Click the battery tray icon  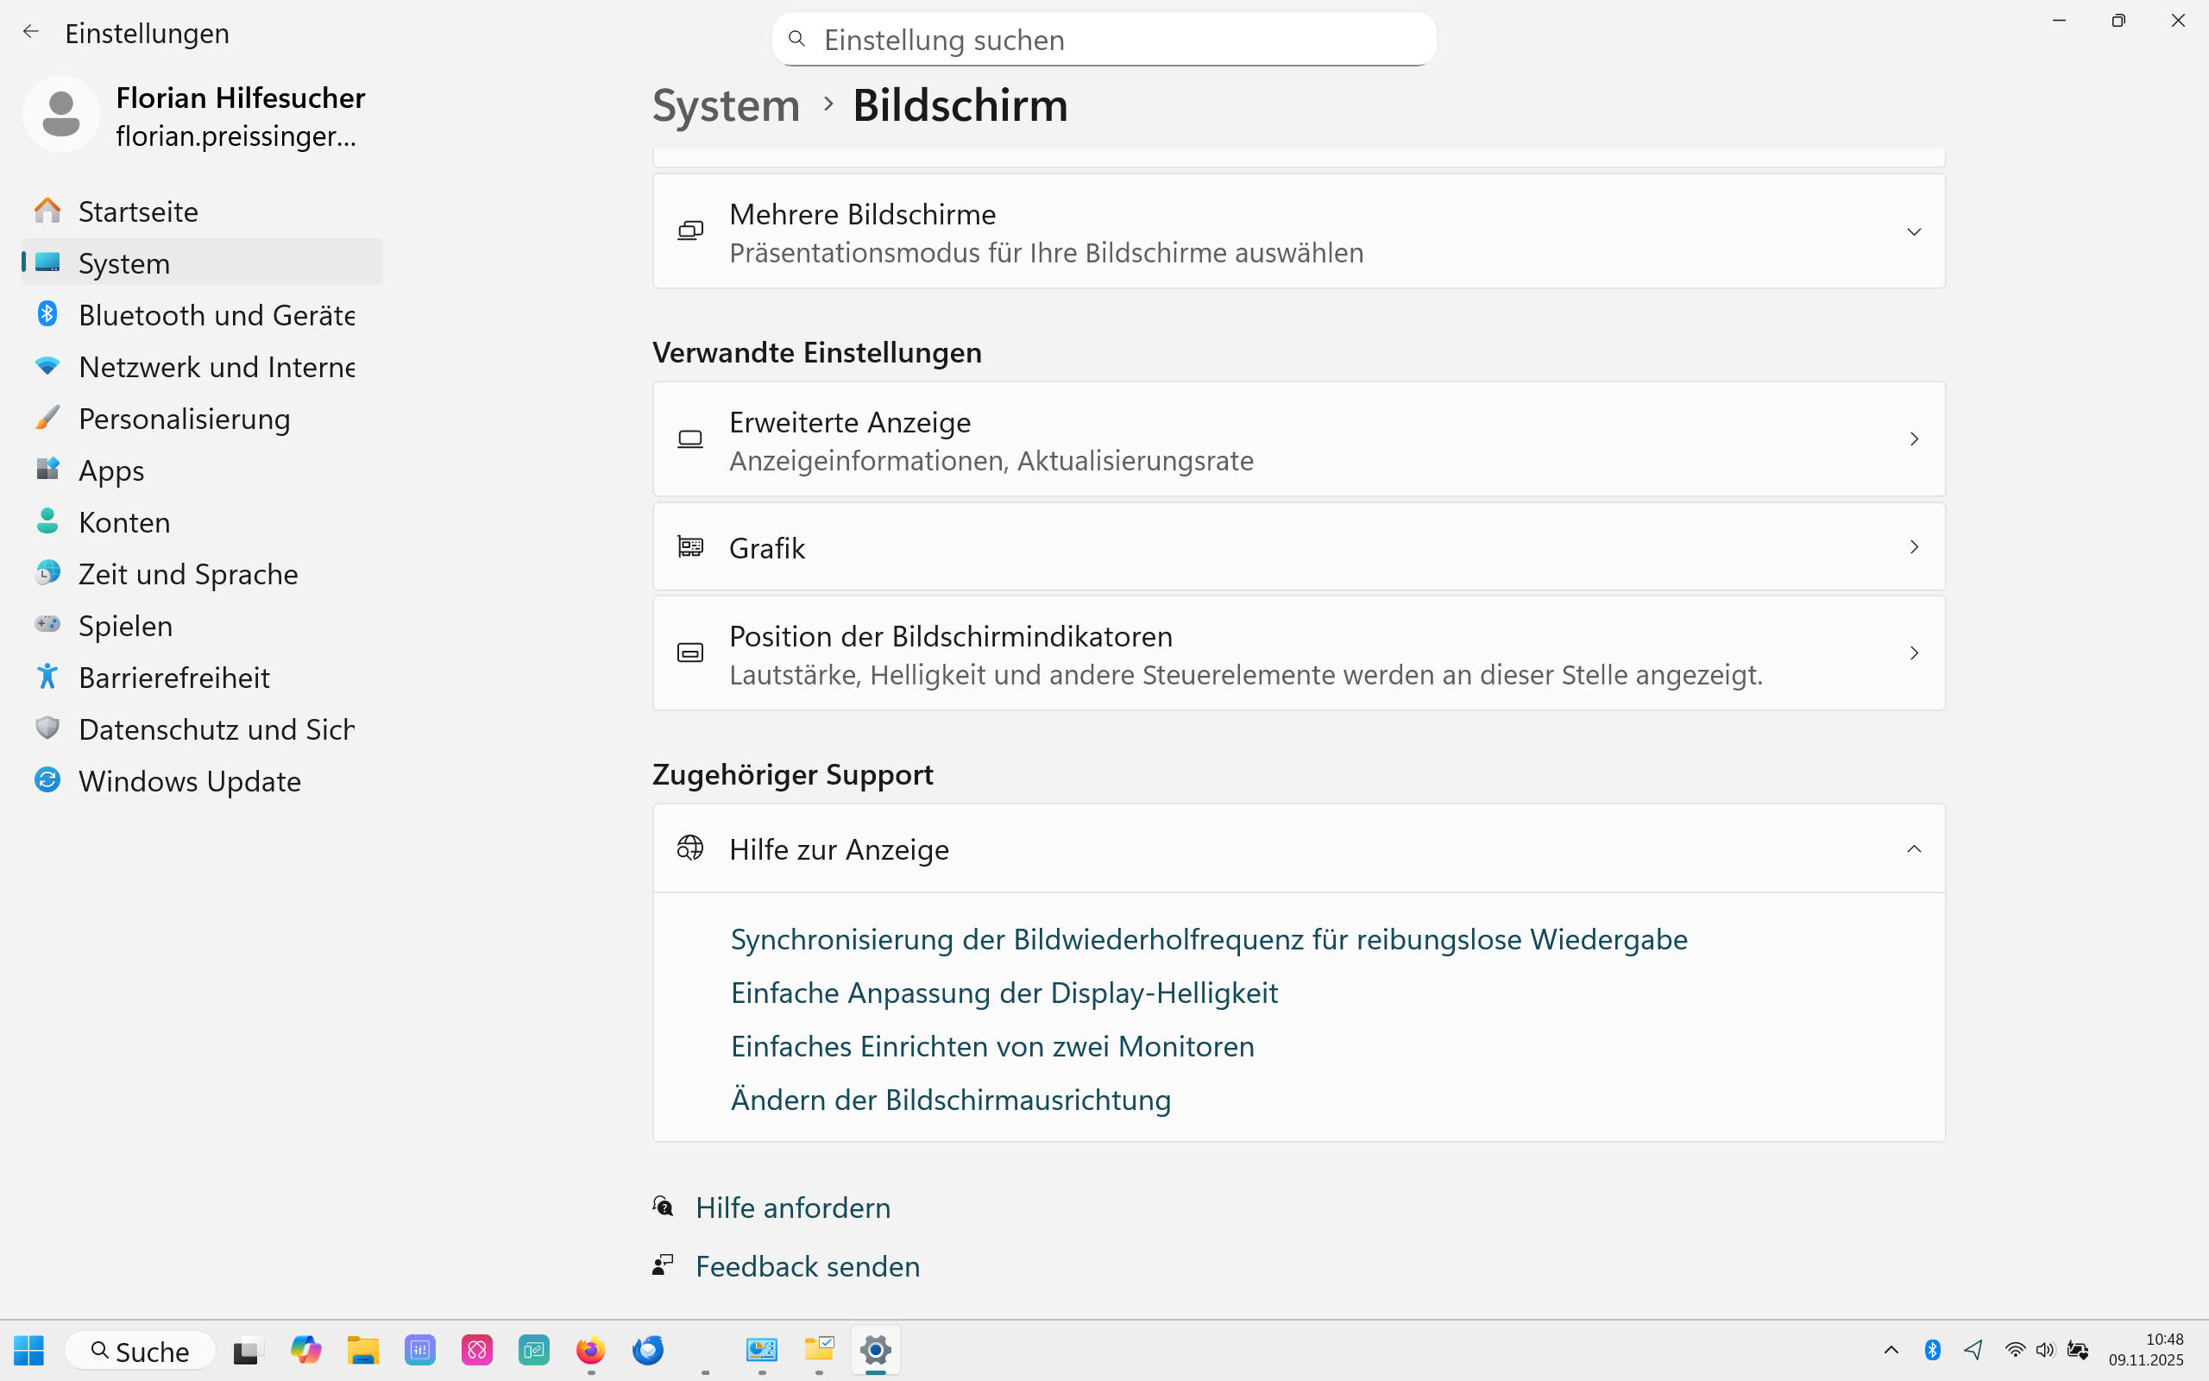(x=2079, y=1349)
